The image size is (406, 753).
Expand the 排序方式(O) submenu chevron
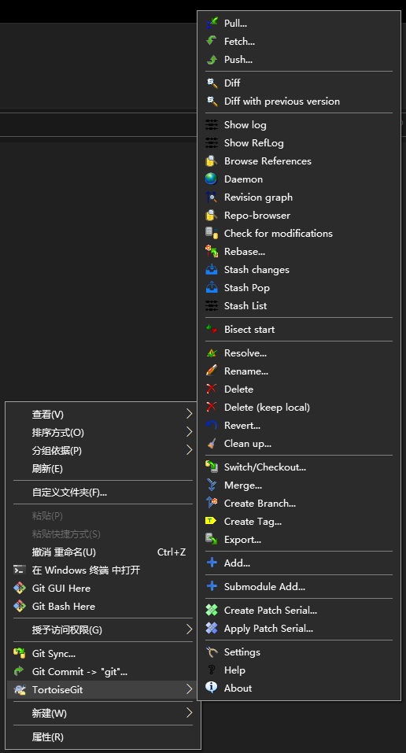pos(190,432)
